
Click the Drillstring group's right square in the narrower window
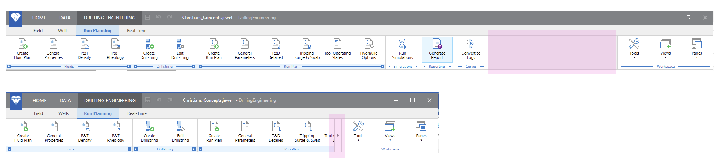click(x=194, y=149)
